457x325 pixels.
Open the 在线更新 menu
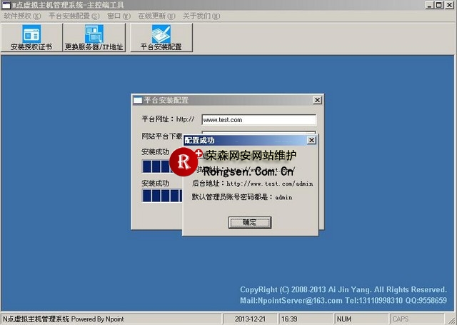coord(154,15)
